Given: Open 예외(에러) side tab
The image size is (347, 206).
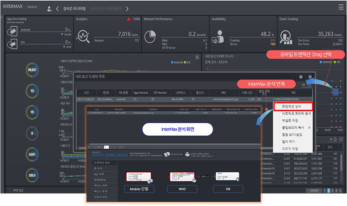Looking at the screenshot, I should pyautogui.click(x=105, y=180).
